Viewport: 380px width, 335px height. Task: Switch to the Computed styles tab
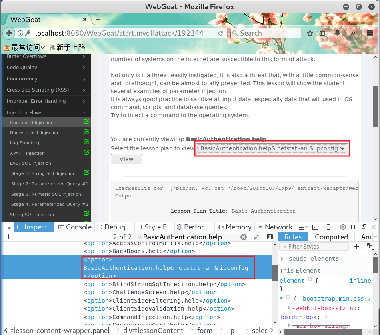click(331, 237)
